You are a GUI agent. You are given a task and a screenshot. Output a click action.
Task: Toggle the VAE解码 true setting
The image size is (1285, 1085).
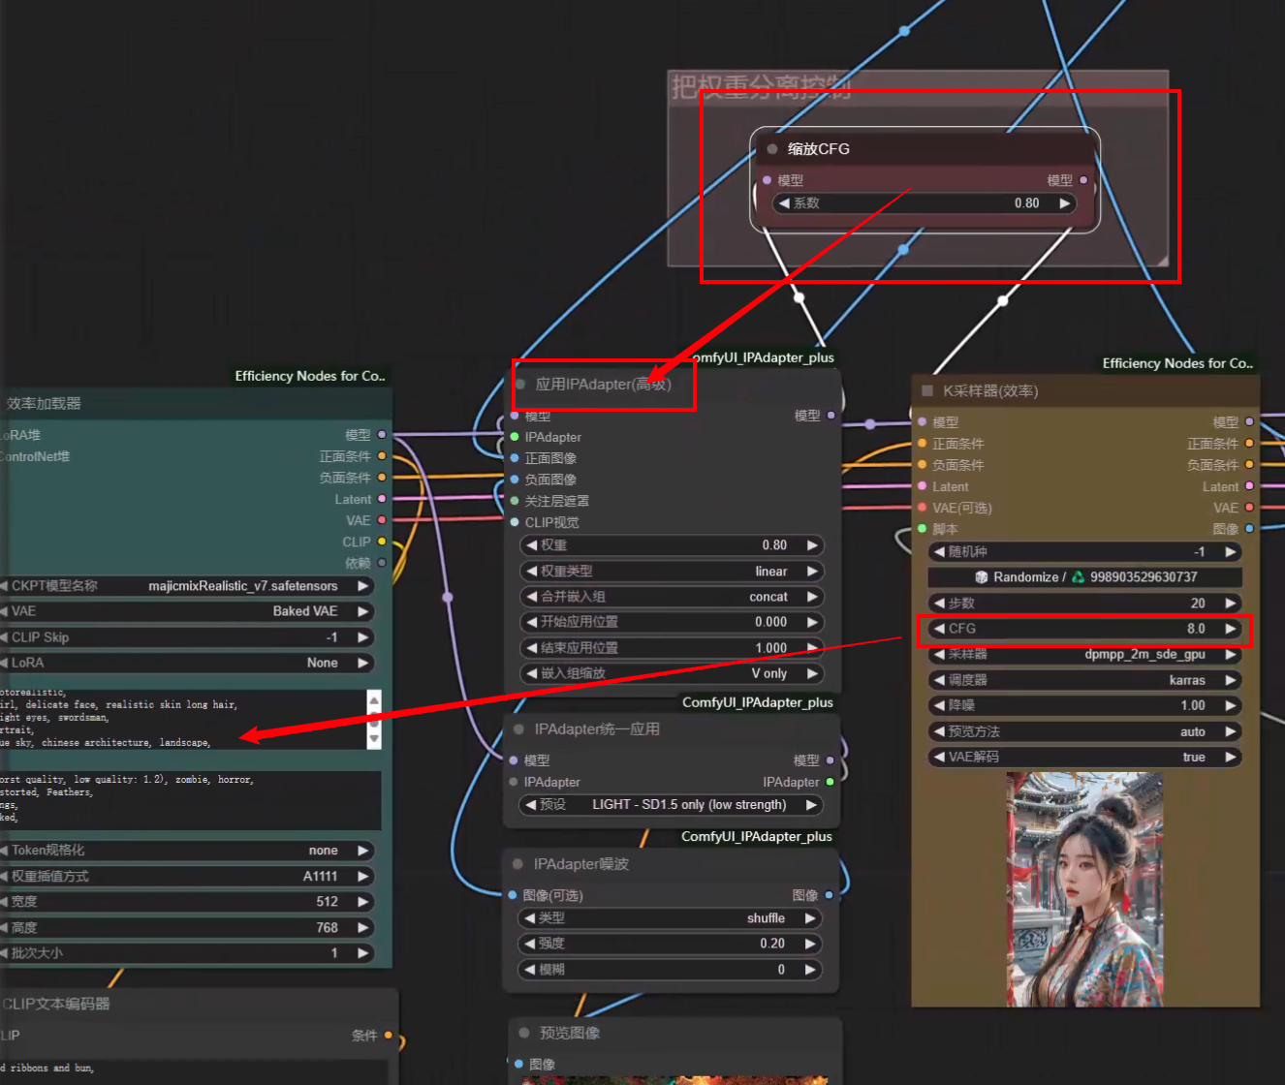pyautogui.click(x=1085, y=758)
